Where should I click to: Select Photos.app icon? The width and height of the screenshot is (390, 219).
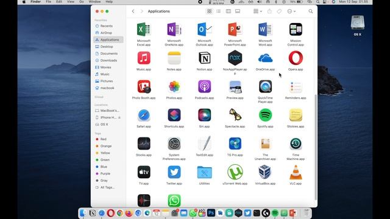click(174, 86)
